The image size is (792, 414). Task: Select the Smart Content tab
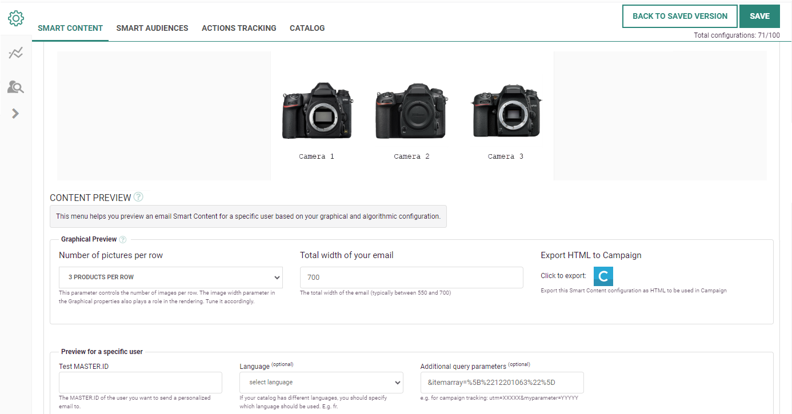[x=70, y=28]
